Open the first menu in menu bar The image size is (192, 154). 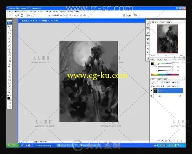(10, 12)
